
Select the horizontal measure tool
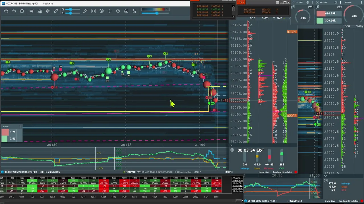click(93, 11)
